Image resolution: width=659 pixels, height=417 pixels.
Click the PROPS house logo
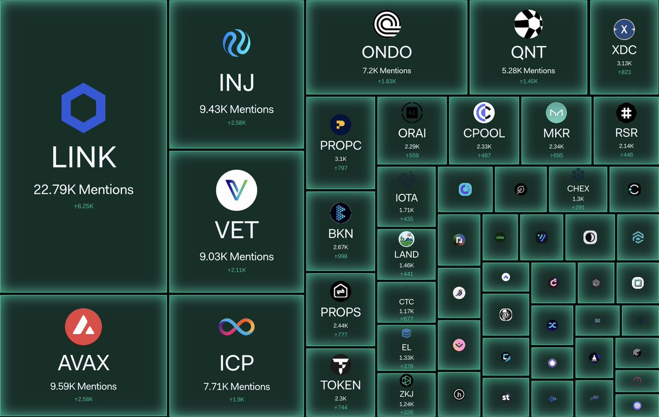340,292
